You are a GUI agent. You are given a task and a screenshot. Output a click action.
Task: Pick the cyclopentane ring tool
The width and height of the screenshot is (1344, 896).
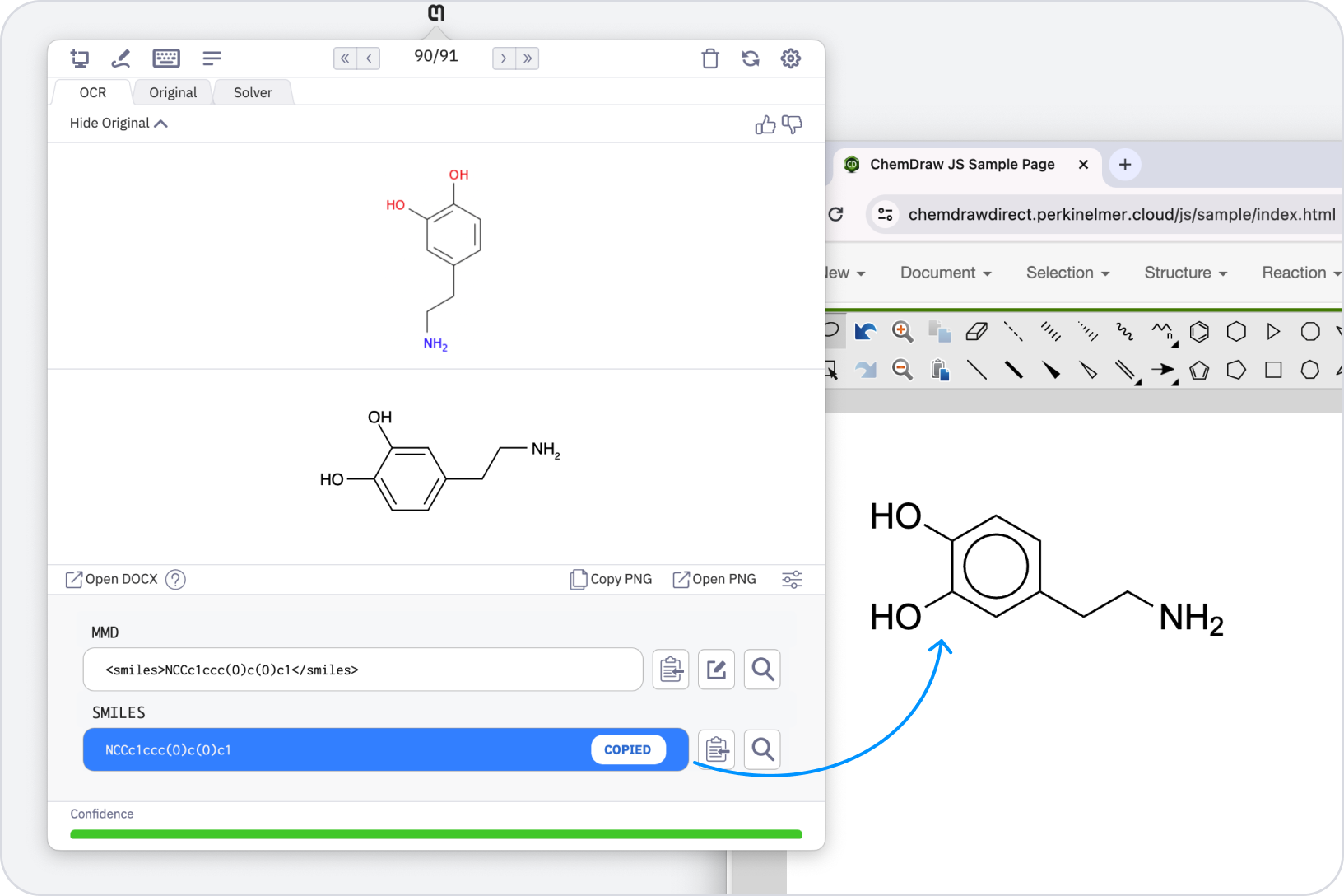coord(1236,370)
